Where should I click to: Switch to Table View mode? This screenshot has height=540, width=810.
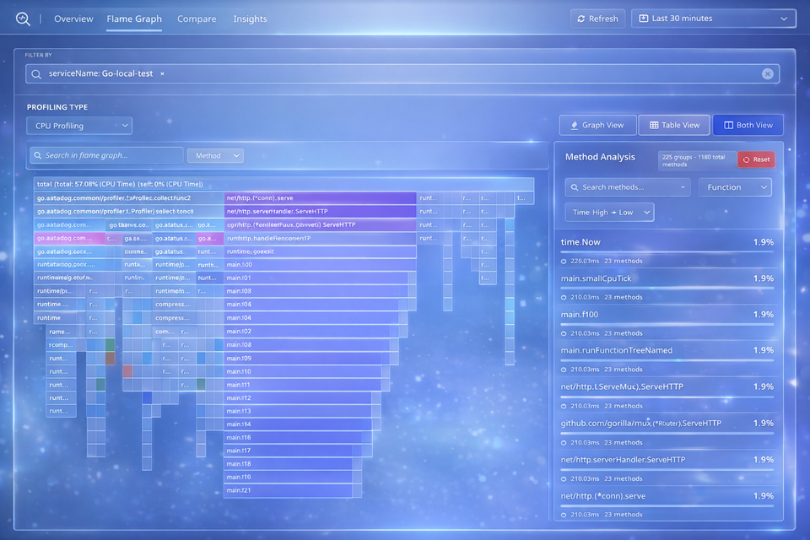pyautogui.click(x=673, y=124)
